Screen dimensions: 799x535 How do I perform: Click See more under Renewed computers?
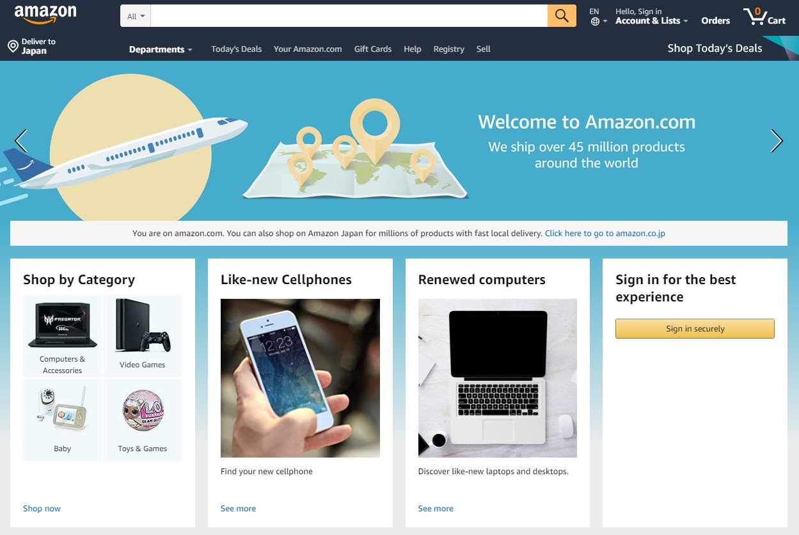point(436,509)
